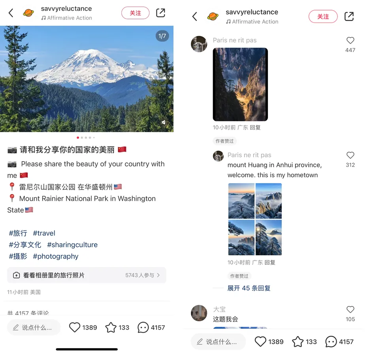Follow via the 关注 button on right screen
This screenshot has width=373, height=354.
pyautogui.click(x=323, y=17)
